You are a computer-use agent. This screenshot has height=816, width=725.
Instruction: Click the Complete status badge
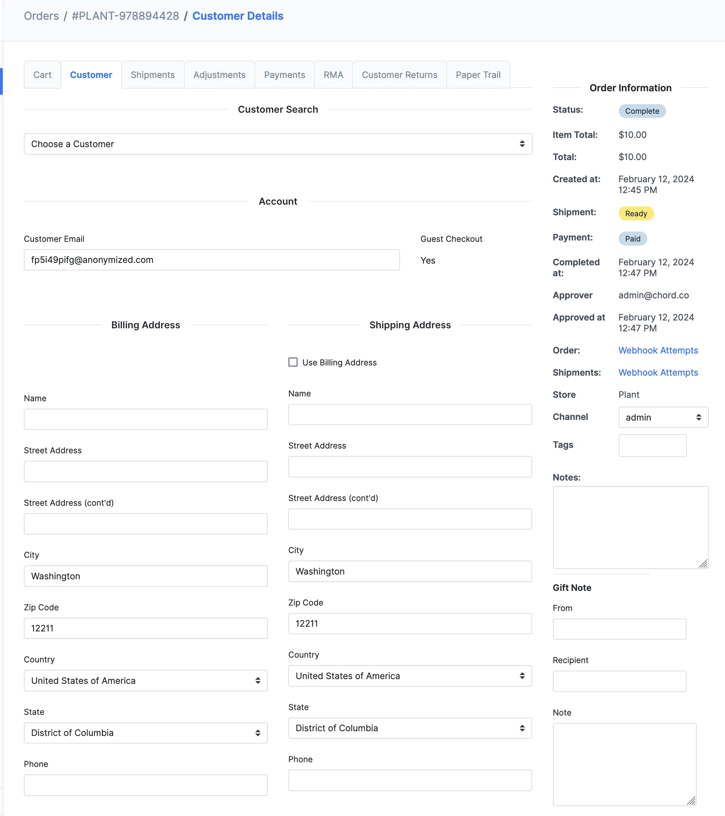[642, 111]
